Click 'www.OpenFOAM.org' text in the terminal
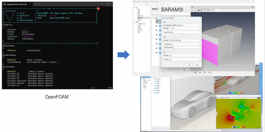 pyautogui.click(x=60, y=18)
